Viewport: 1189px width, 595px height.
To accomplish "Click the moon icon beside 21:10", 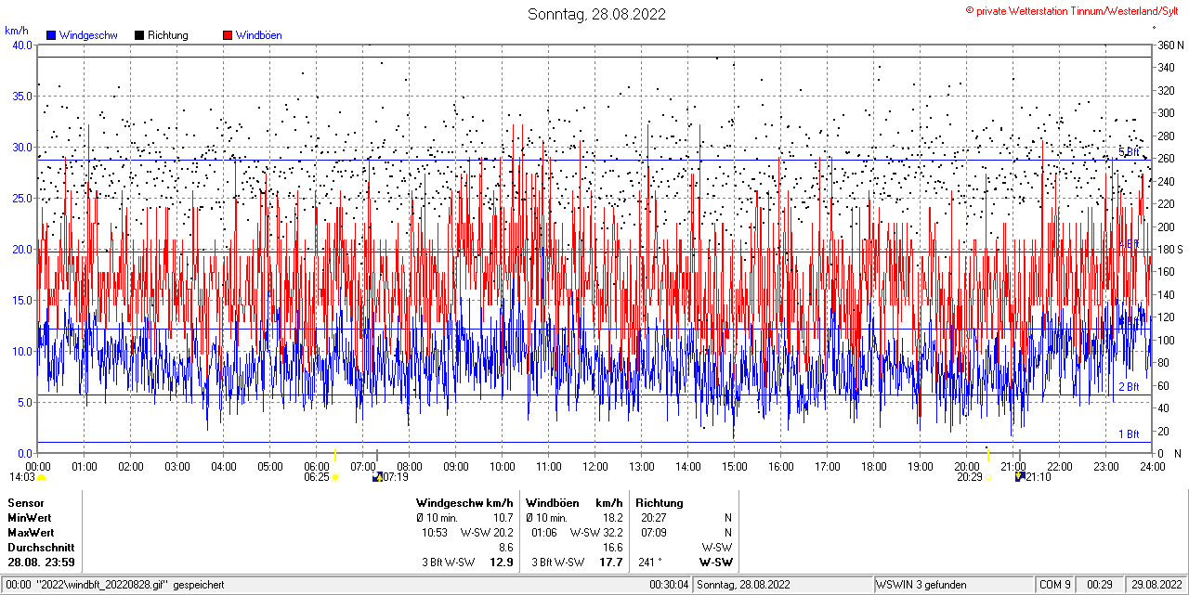I will [x=1020, y=477].
